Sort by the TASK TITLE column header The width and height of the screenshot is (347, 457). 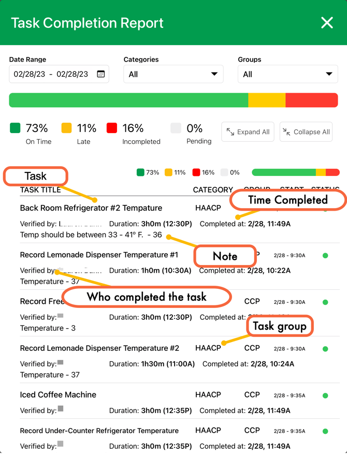40,190
